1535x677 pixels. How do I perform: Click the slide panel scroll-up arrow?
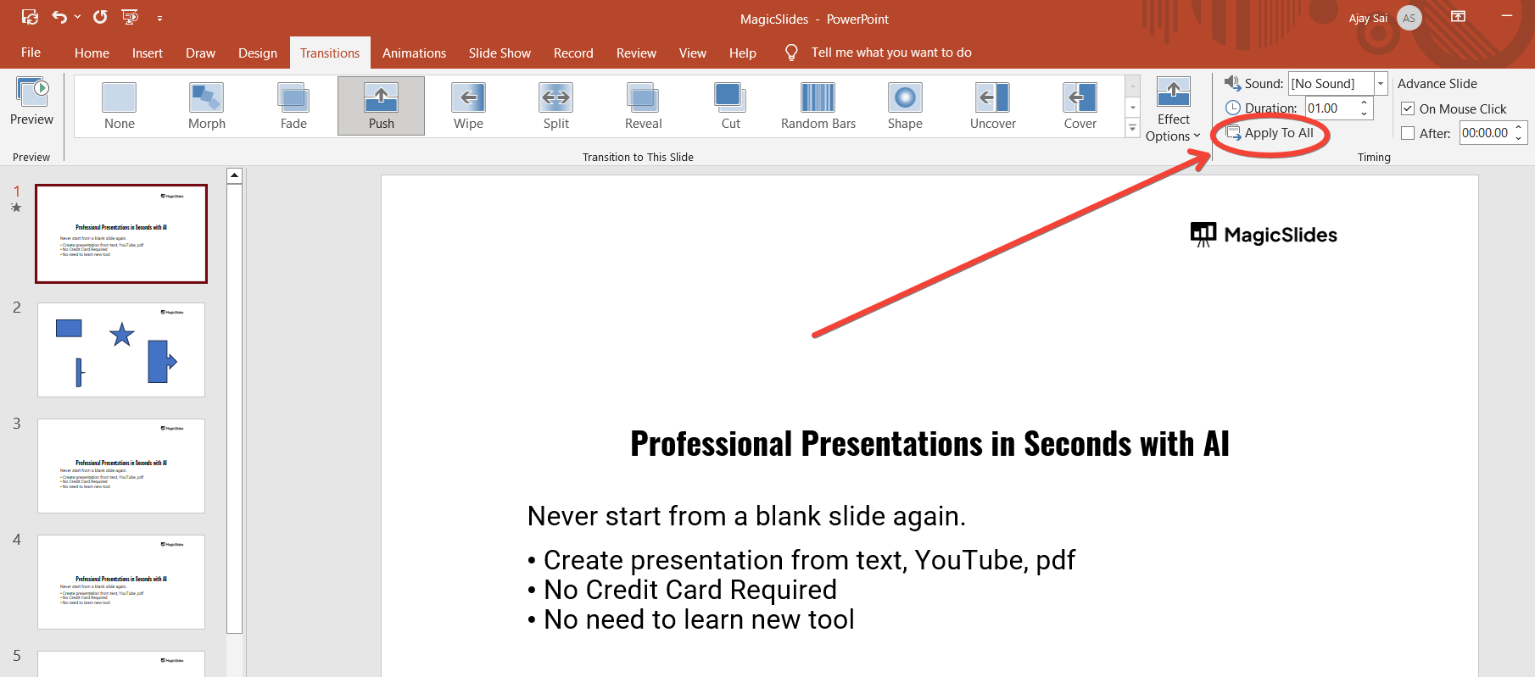pyautogui.click(x=235, y=175)
